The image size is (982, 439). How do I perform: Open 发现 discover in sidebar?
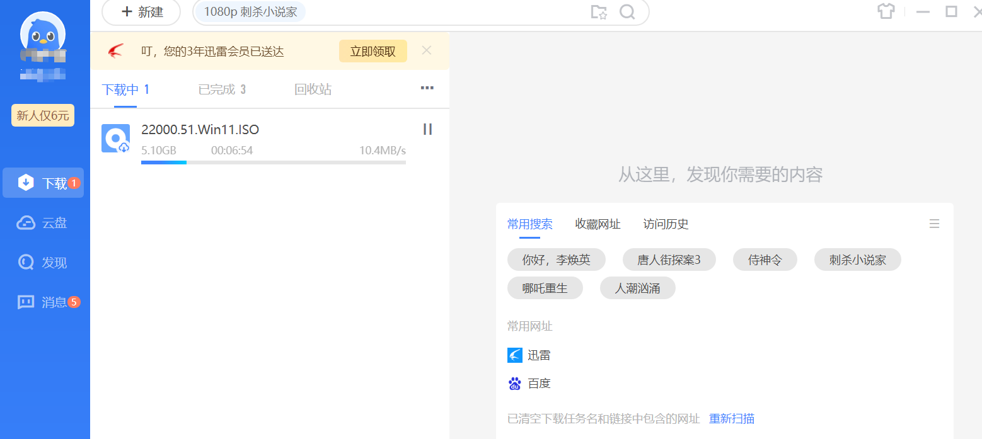[x=43, y=263]
